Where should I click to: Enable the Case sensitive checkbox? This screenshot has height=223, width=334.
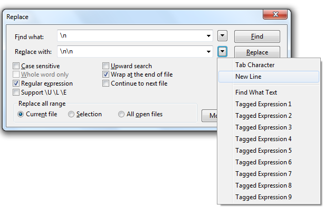click(x=16, y=66)
